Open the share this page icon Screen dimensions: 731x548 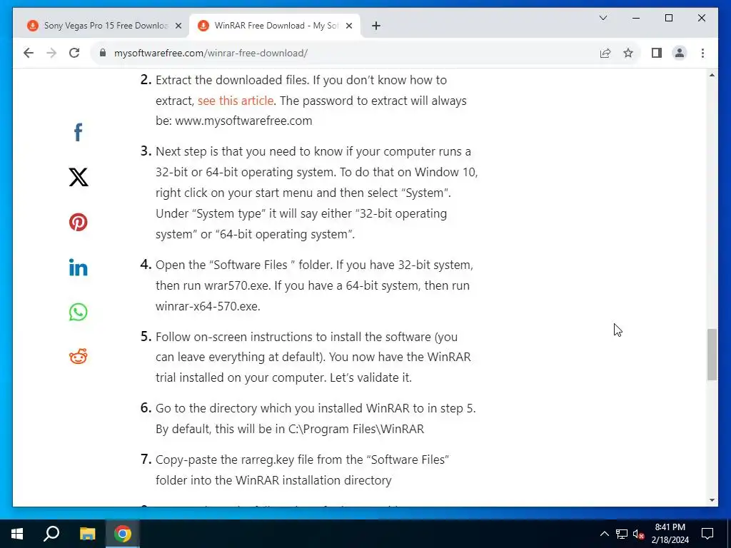point(605,53)
